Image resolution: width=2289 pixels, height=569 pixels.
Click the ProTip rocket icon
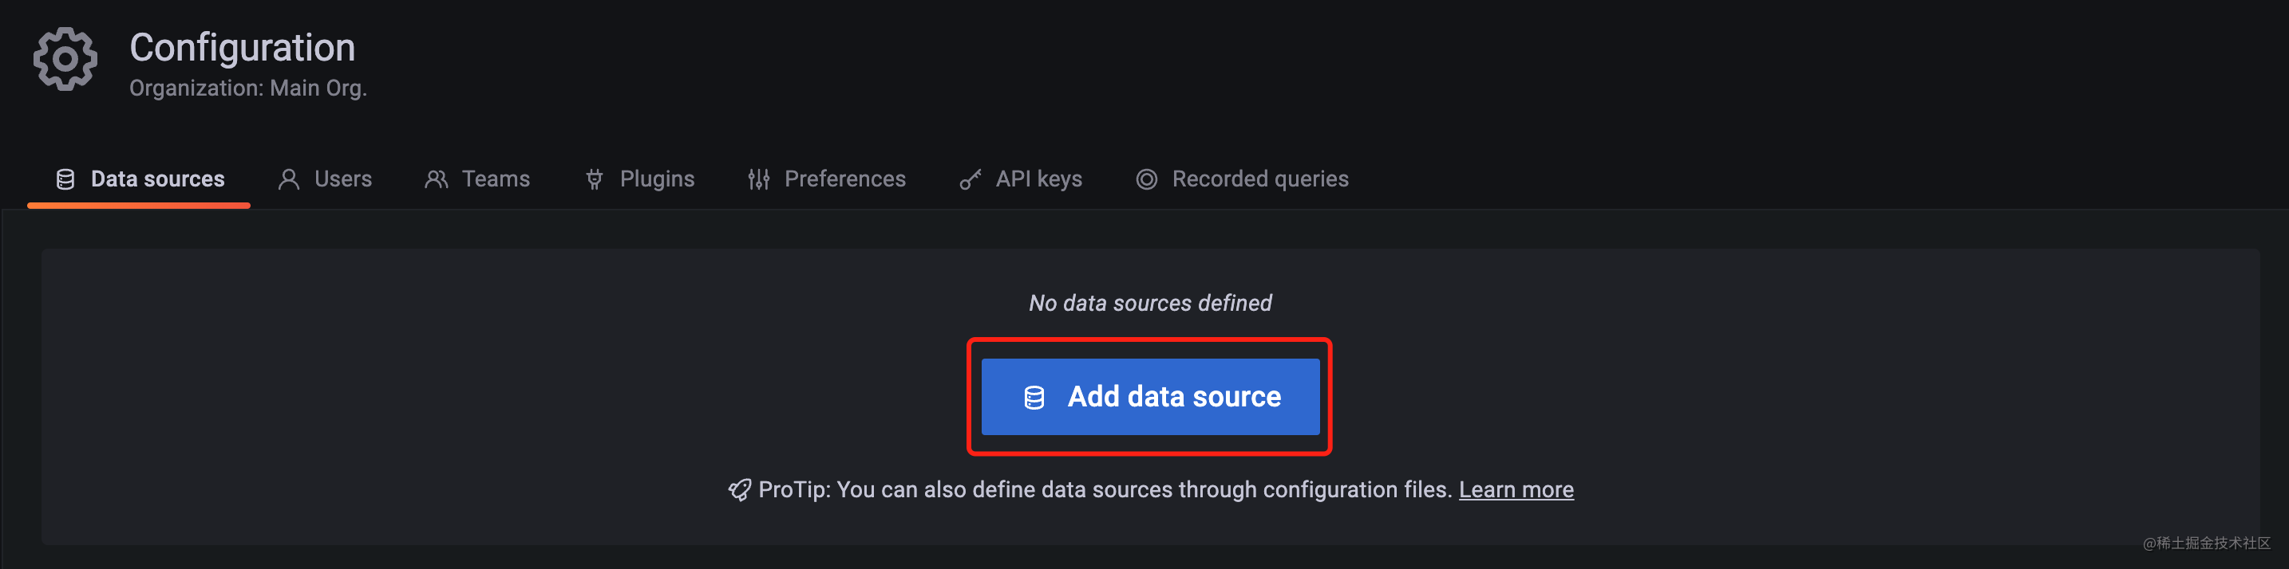point(739,490)
